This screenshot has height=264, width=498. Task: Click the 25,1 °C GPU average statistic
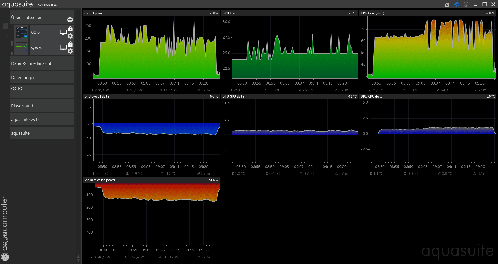(307, 90)
